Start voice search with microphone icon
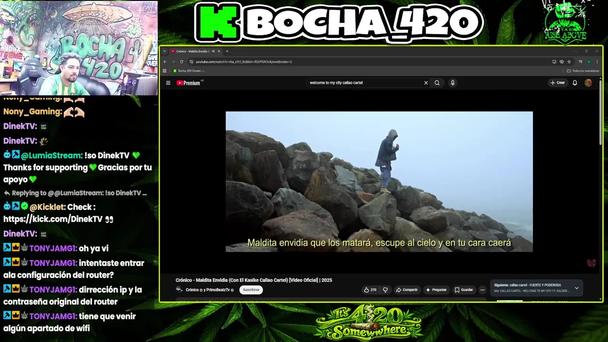Viewport: 608px width, 342px height. (x=453, y=83)
